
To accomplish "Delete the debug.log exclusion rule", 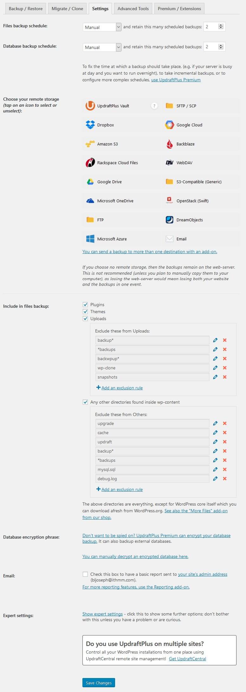I will [225, 479].
